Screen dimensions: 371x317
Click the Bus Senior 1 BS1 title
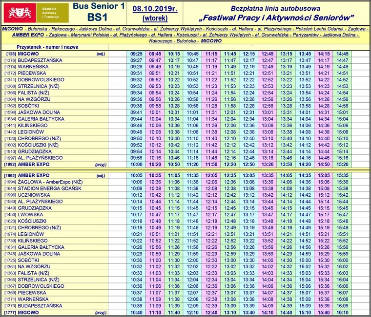[99, 12]
